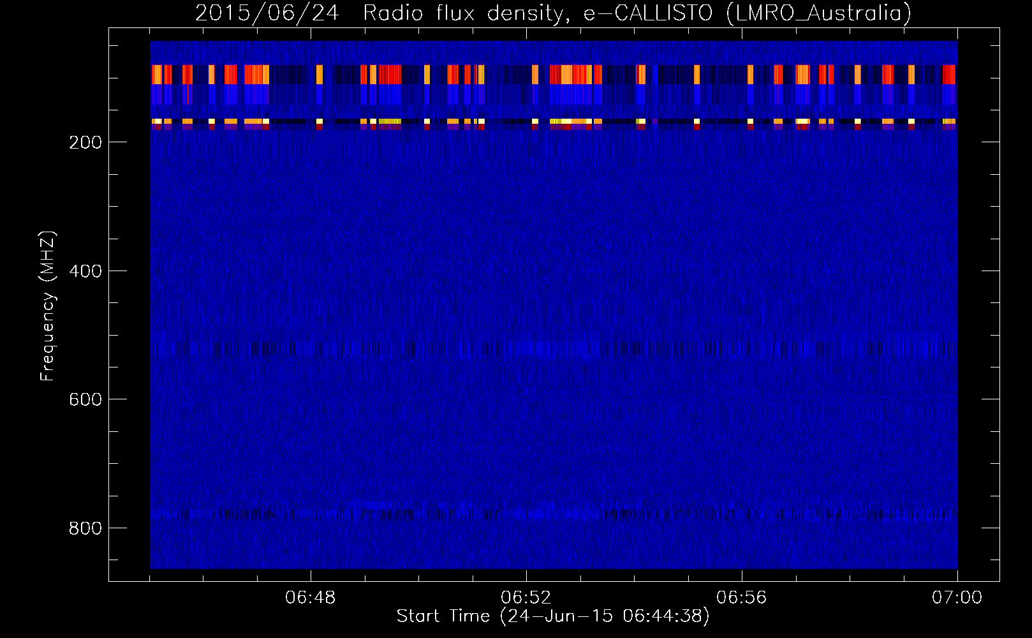
Task: Click the 06:48 time tick label
Action: click(311, 598)
